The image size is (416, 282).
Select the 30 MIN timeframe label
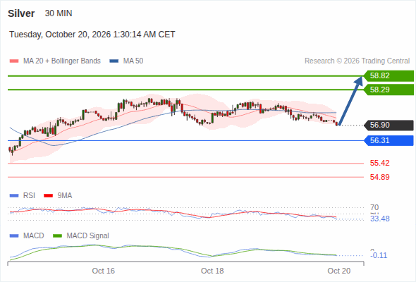59,13
